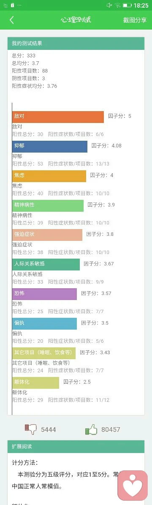This screenshot has height=505, width=152.
Task: Select the 人际关系敏感 teal bar
Action: tap(46, 265)
